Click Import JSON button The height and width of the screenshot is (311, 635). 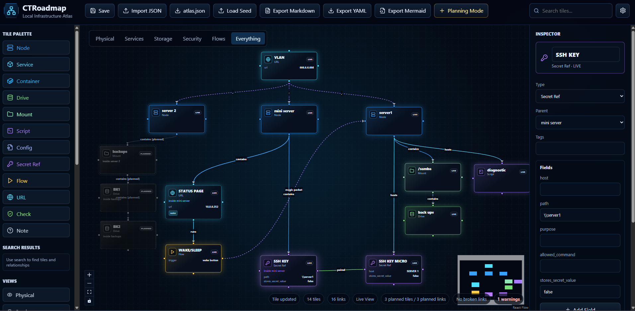(142, 11)
